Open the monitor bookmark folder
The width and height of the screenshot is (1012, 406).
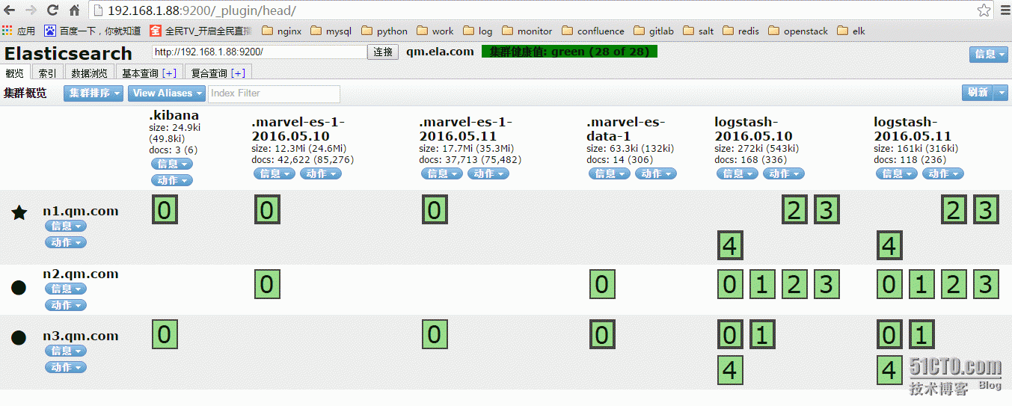(x=527, y=31)
